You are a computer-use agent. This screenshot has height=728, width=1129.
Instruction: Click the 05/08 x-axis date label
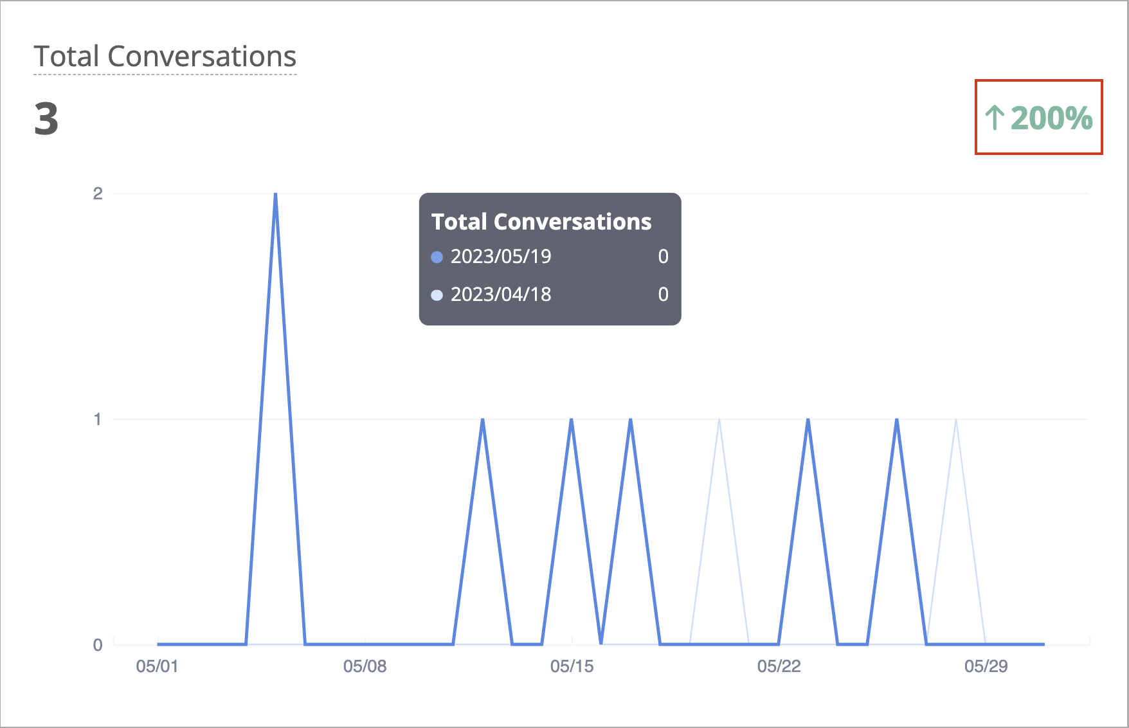click(365, 666)
